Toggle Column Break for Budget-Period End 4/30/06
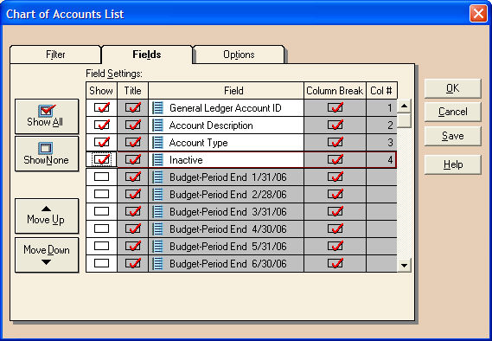The image size is (492, 341). coord(335,228)
